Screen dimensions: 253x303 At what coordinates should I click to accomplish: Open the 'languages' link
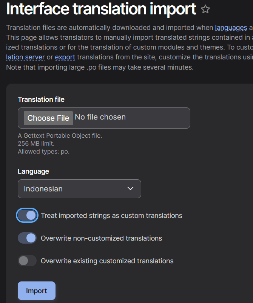point(231,27)
